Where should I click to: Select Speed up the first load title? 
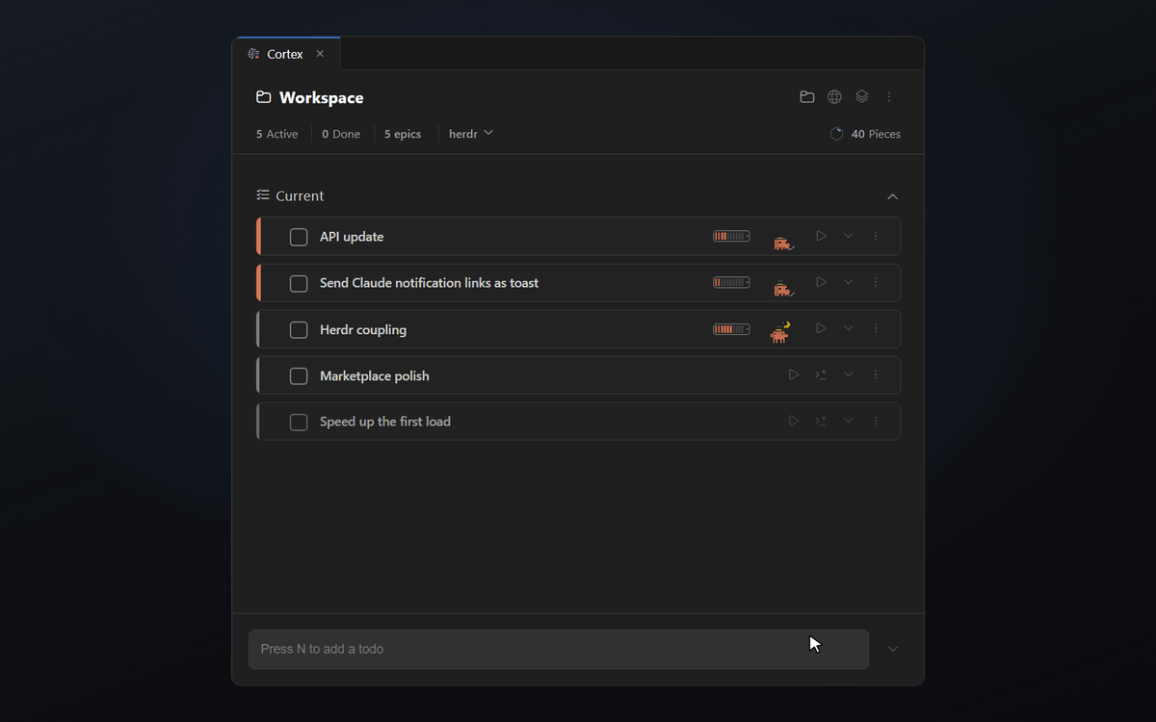coord(385,422)
